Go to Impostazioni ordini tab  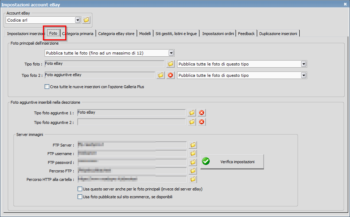point(218,34)
